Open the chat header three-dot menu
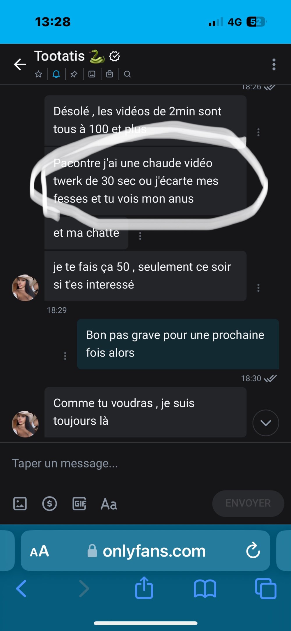This screenshot has height=631, width=291. coord(274,64)
